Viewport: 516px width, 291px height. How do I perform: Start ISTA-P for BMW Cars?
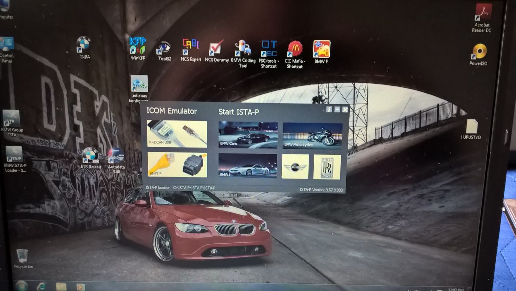coord(248,135)
